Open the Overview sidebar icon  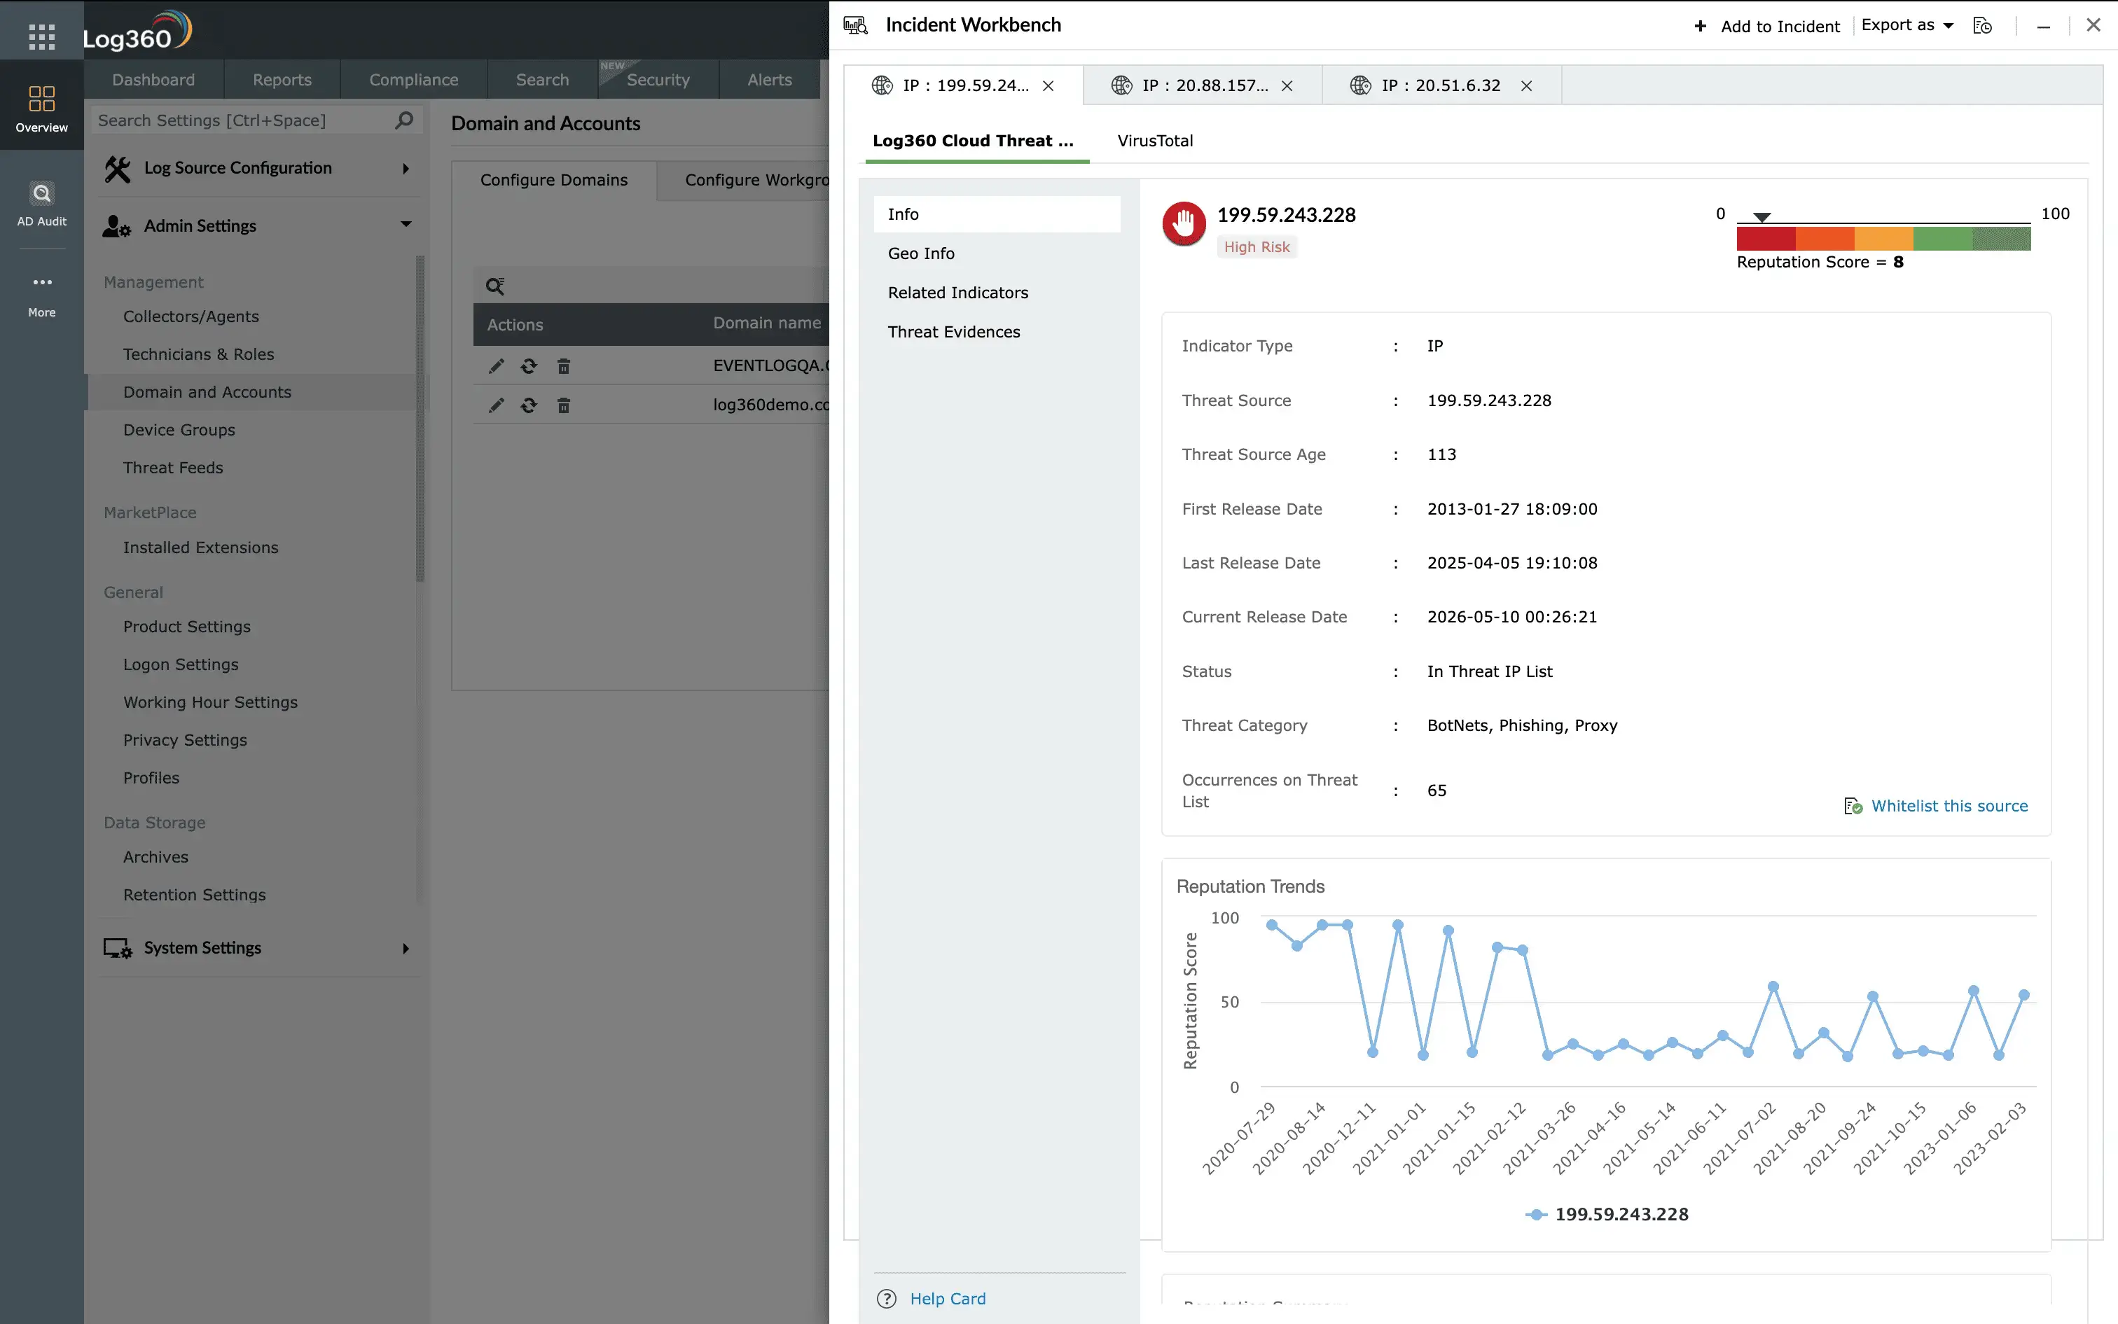(x=41, y=109)
